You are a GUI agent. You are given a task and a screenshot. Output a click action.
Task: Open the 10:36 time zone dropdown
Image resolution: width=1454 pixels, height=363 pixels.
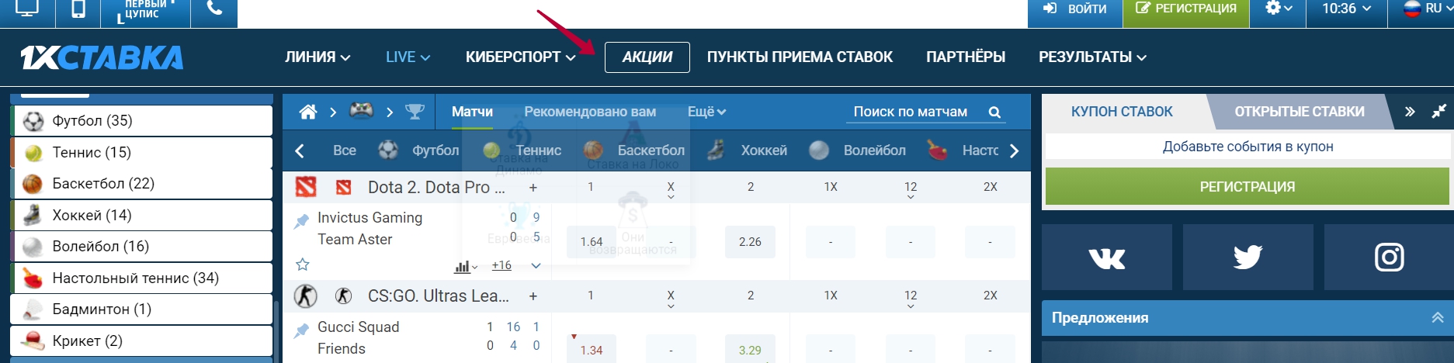1346,9
